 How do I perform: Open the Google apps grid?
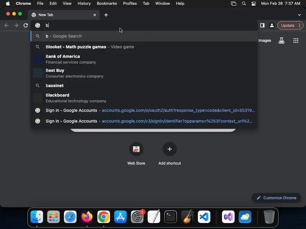[296, 41]
